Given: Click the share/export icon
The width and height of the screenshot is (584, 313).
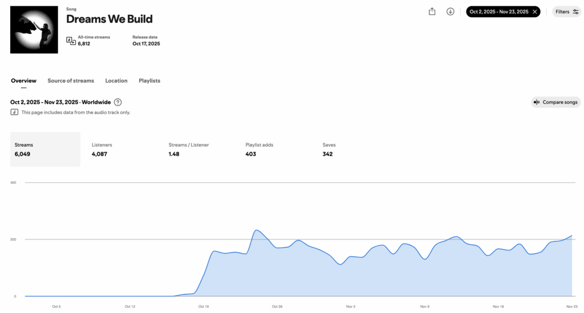Looking at the screenshot, I should coord(432,11).
